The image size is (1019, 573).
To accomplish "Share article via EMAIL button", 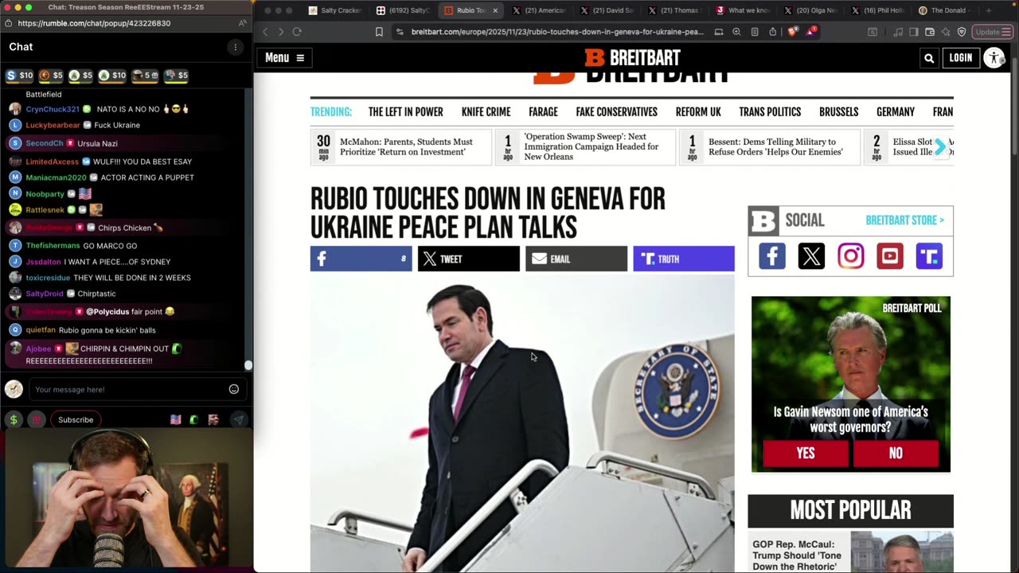I will [576, 259].
